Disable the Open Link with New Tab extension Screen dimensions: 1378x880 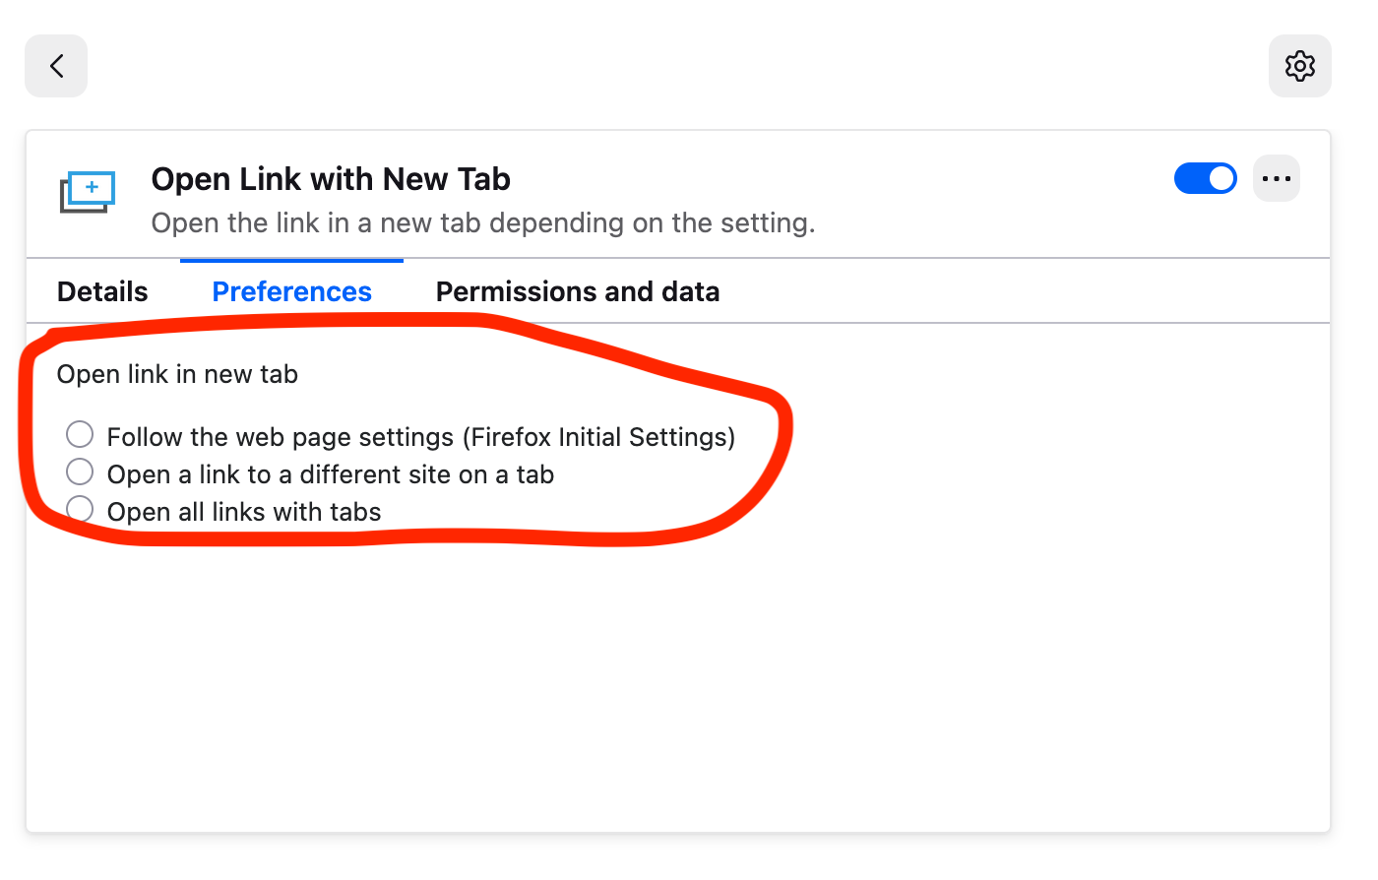[1205, 179]
